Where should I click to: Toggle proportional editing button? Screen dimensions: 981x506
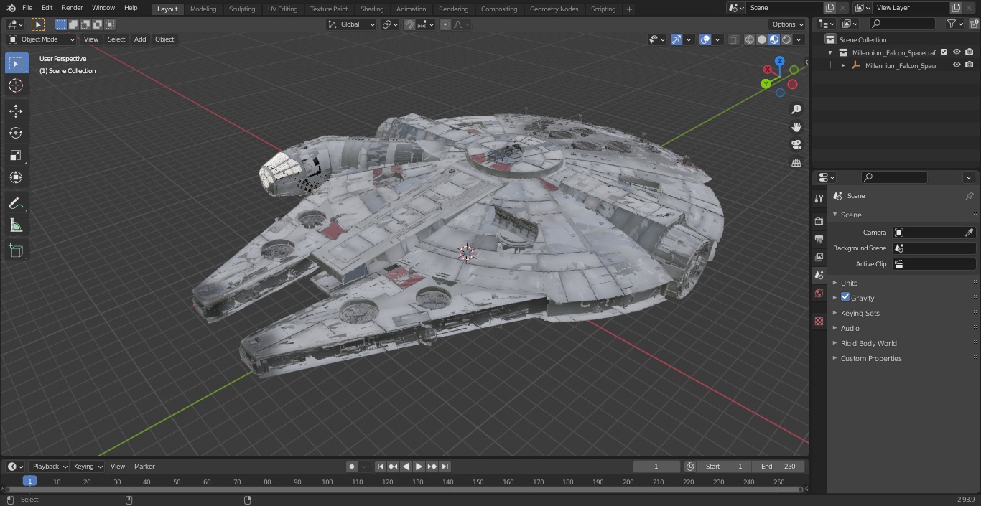(445, 24)
